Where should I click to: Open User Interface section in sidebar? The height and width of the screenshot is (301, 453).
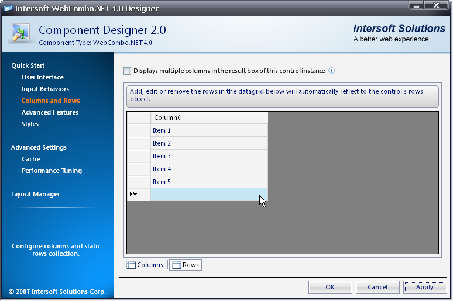(43, 77)
